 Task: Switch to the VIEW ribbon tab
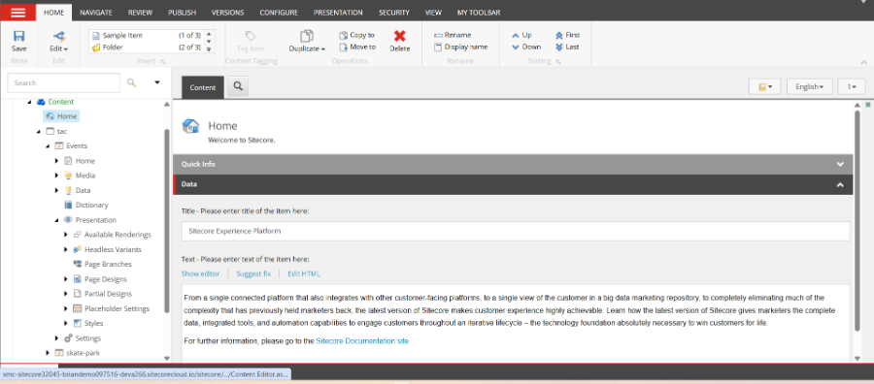point(433,13)
